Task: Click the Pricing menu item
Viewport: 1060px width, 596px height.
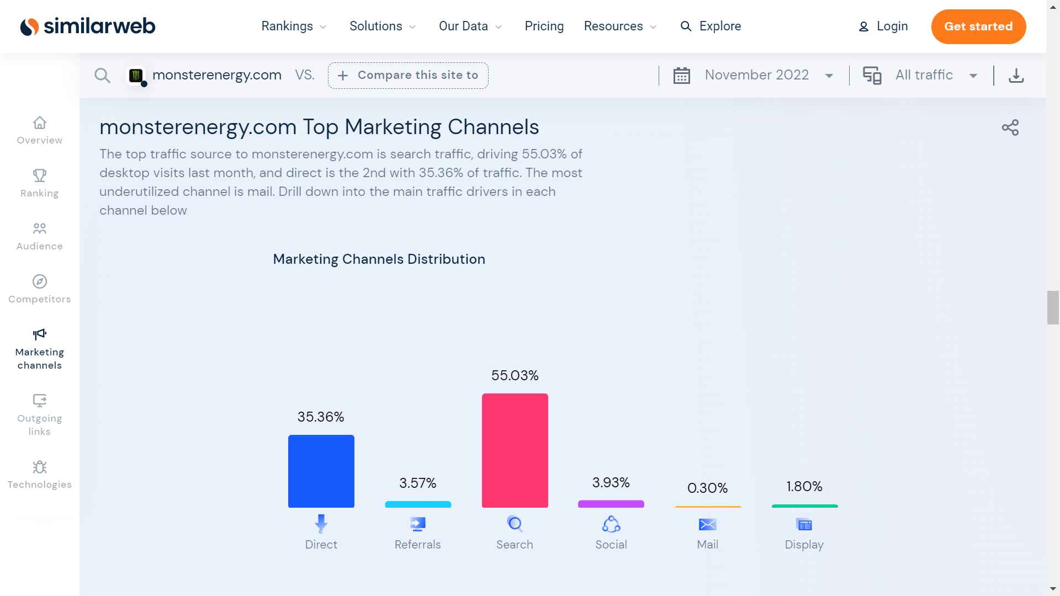Action: click(544, 26)
